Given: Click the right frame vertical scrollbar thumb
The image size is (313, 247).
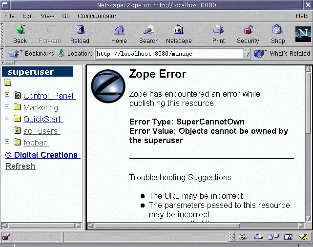Looking at the screenshot, I should click(308, 103).
